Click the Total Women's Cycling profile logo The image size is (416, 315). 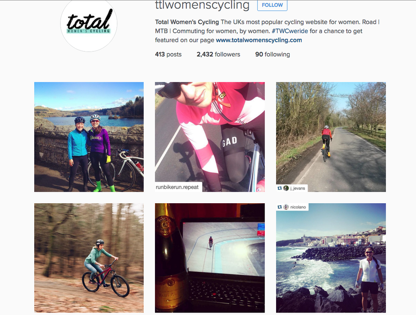coord(89,24)
